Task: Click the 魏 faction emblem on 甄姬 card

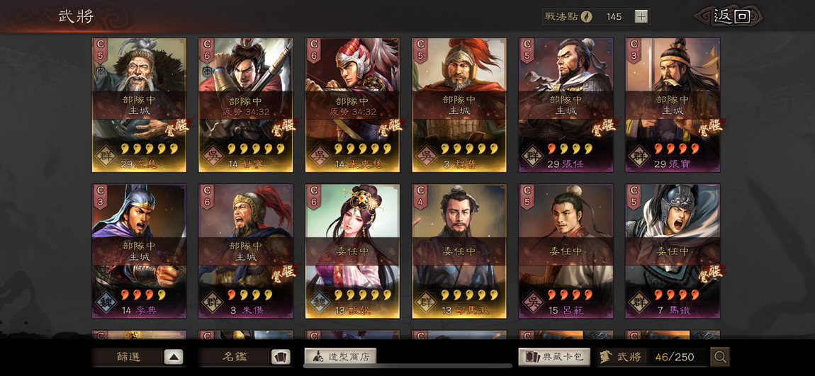Action: 320,302
